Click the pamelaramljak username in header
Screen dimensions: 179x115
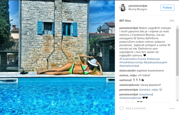(138, 6)
